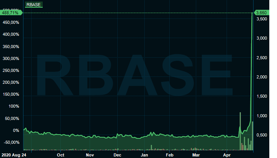Click the Feb time axis label
Image resolution: width=277 pixels, height=158 pixels.
(x=170, y=155)
